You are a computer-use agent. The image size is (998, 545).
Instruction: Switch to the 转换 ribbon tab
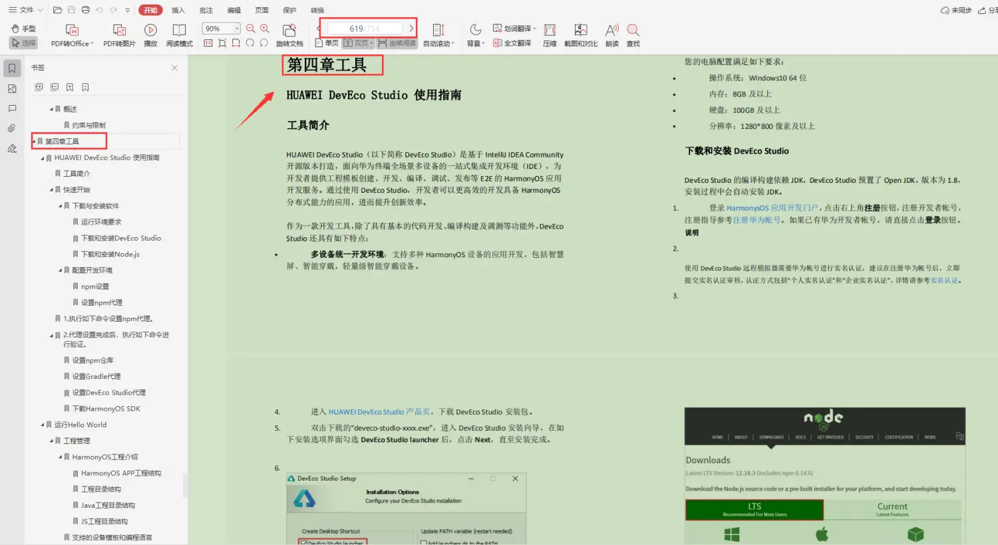(x=317, y=10)
